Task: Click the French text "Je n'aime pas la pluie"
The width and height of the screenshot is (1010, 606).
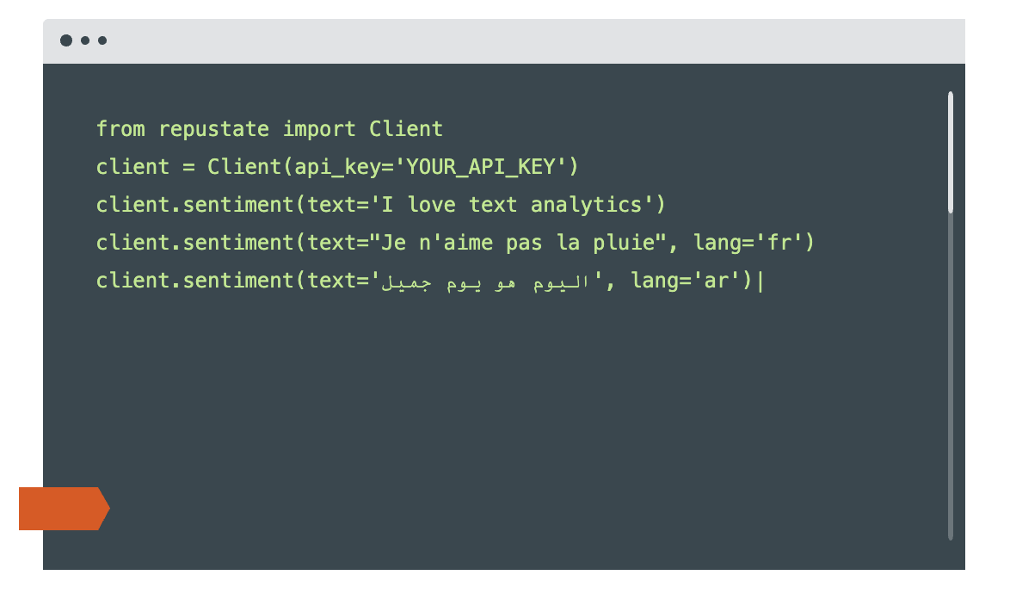Action: point(513,243)
